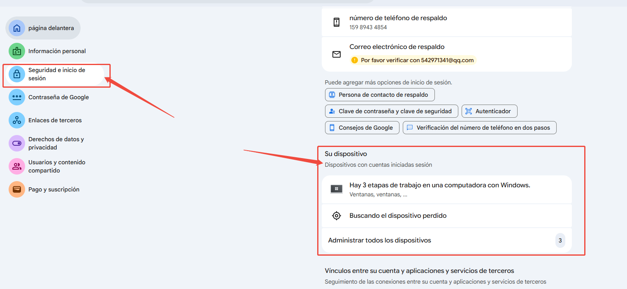Enable Verificación del número de teléfono en dos pasos
This screenshot has width=627, height=289.
tap(479, 127)
